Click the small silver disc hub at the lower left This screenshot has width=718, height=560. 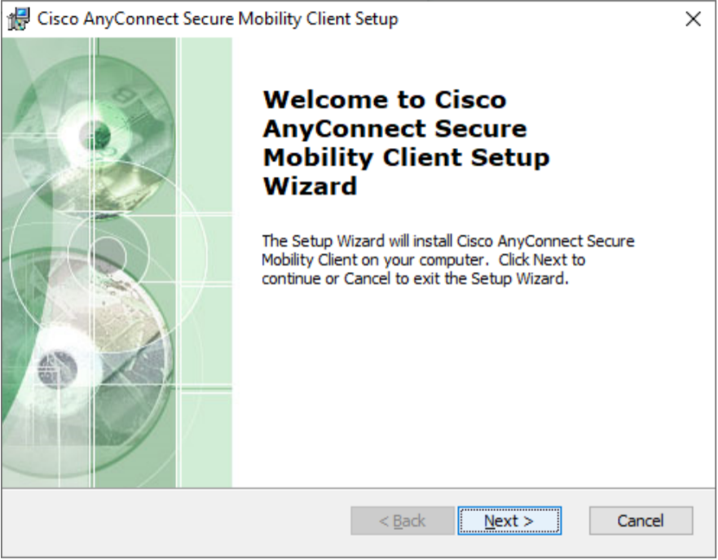[x=57, y=369]
